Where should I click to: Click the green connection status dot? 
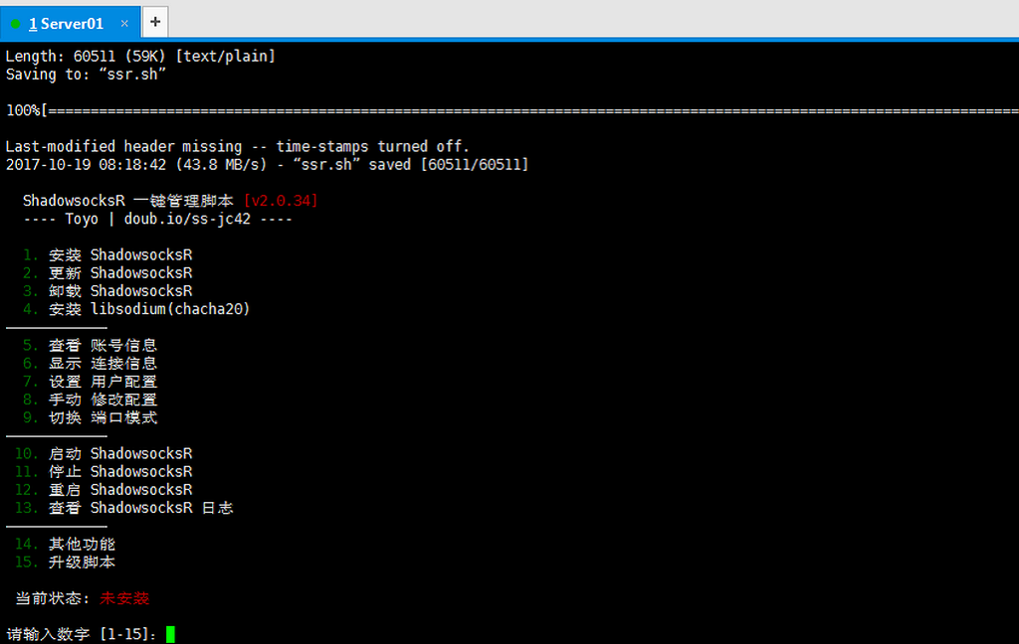coord(16,24)
